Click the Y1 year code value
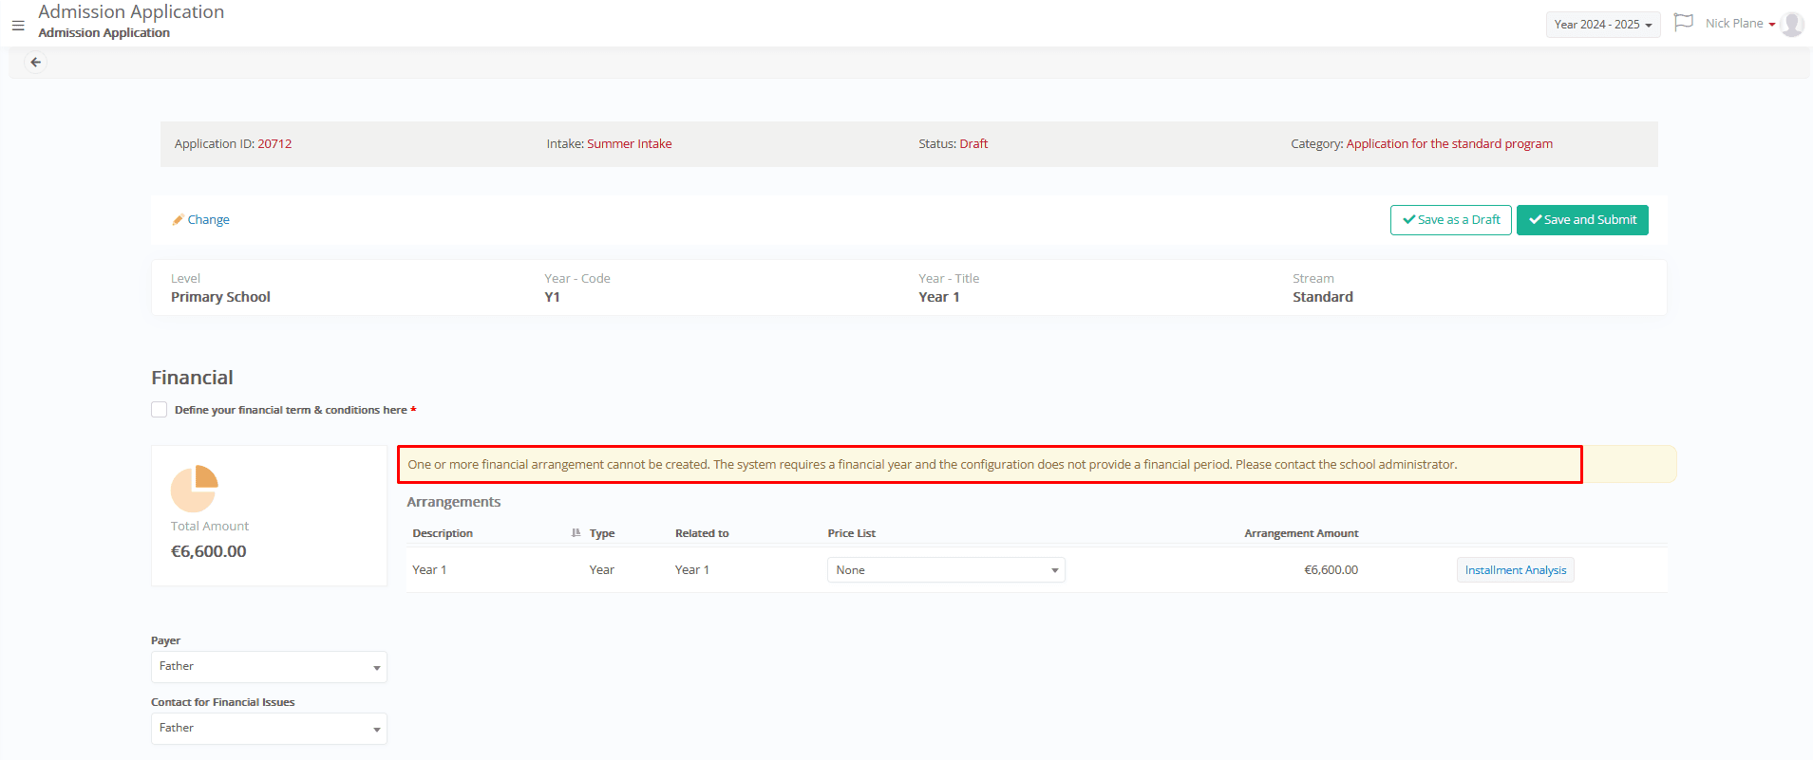This screenshot has height=760, width=1813. tap(552, 297)
